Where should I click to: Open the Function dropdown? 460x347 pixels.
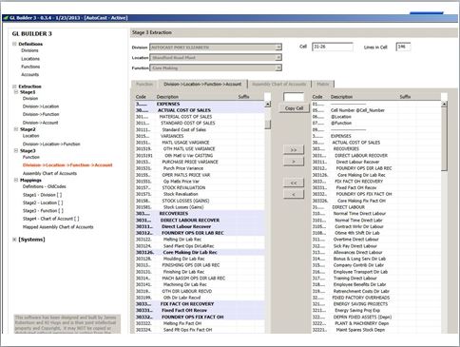pyautogui.click(x=278, y=67)
